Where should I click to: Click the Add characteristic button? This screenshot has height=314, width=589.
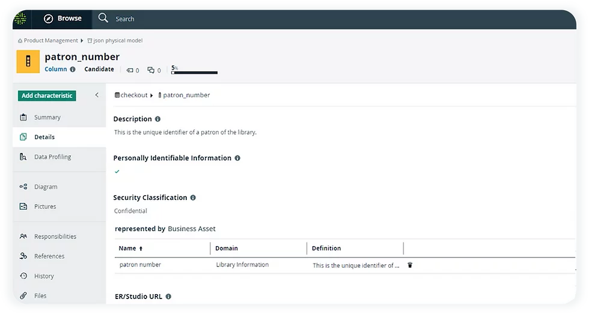pyautogui.click(x=47, y=95)
